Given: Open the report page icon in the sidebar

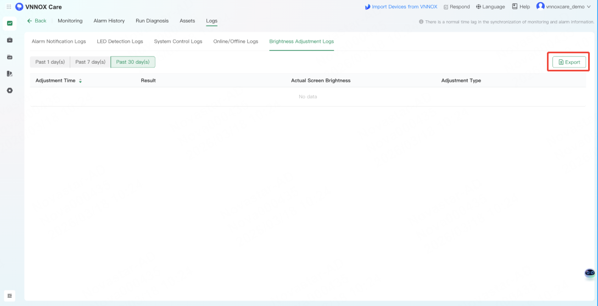Looking at the screenshot, I should [x=9, y=74].
